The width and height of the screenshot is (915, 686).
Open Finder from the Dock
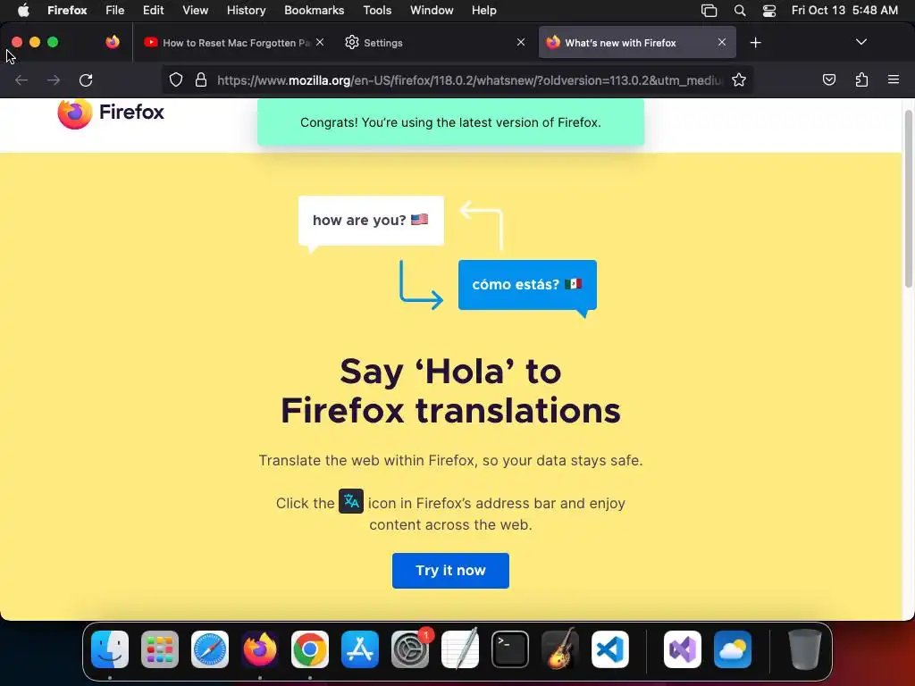[110, 649]
